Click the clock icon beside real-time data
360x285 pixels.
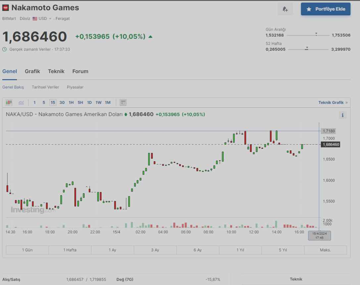click(4, 49)
